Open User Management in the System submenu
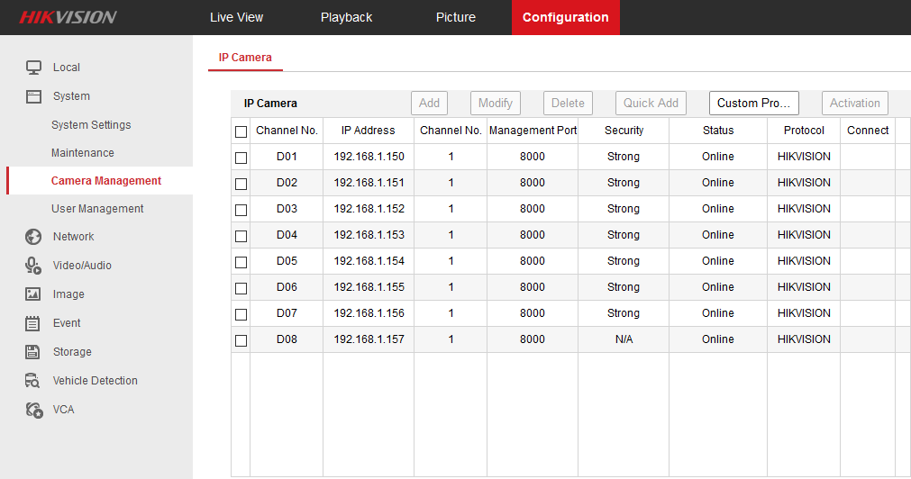 click(97, 209)
